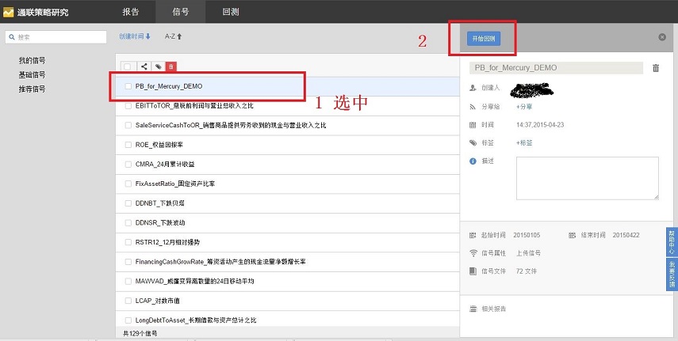Click the +标签 link
678x341 pixels.
[x=524, y=142]
